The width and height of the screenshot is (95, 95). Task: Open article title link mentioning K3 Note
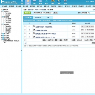46,34
